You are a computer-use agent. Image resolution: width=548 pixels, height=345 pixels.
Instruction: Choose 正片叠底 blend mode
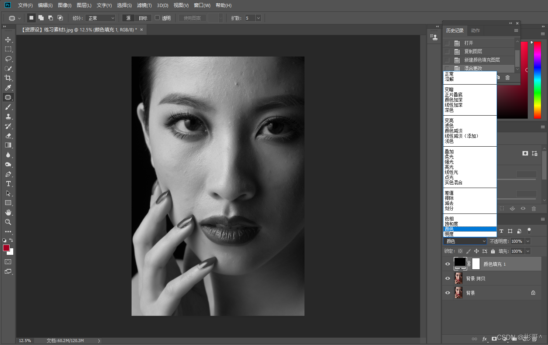pos(453,95)
